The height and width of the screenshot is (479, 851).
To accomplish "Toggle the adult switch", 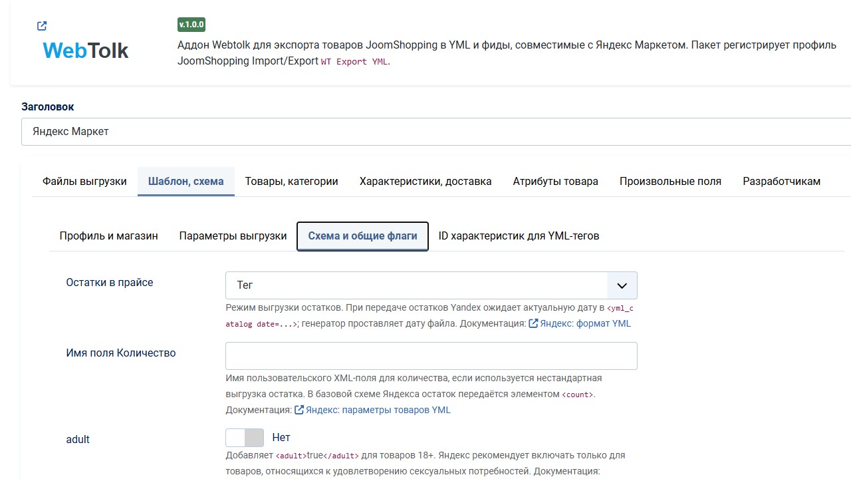I will point(245,438).
